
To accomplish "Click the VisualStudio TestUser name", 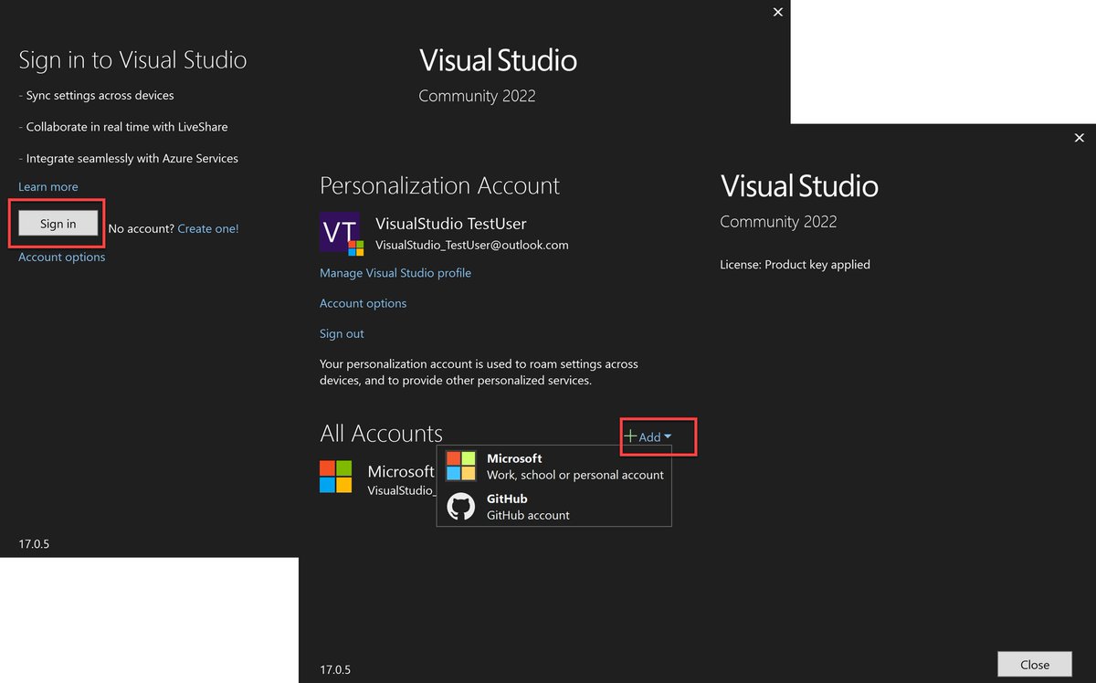I will pyautogui.click(x=451, y=224).
